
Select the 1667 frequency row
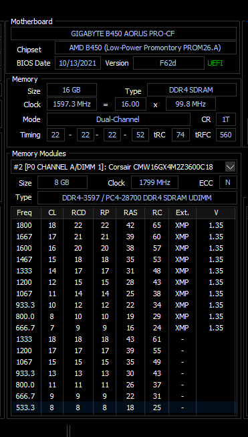[124, 237]
